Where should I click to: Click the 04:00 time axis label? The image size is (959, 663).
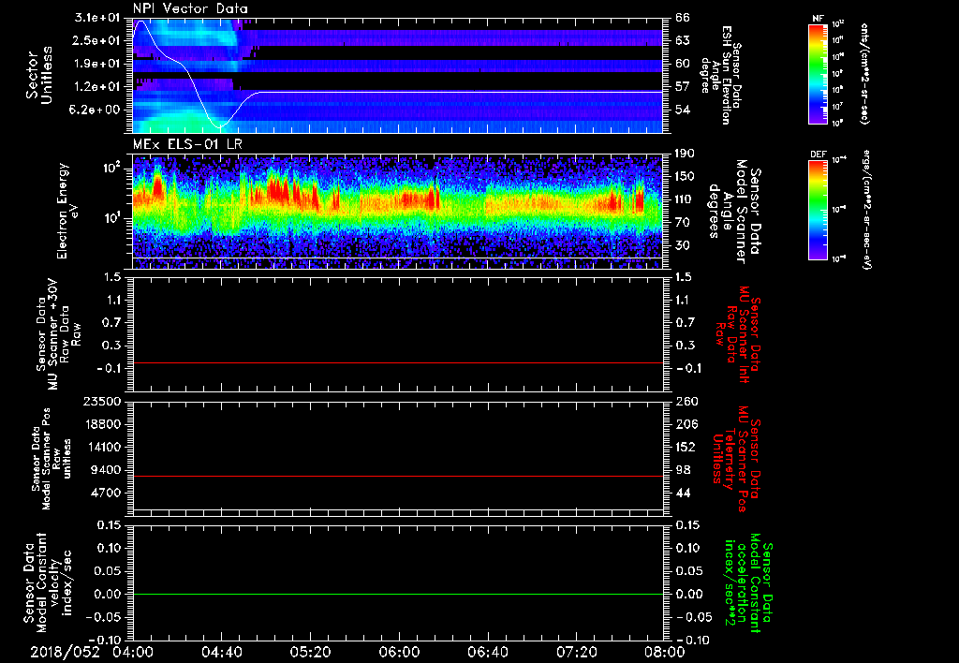coord(133,652)
